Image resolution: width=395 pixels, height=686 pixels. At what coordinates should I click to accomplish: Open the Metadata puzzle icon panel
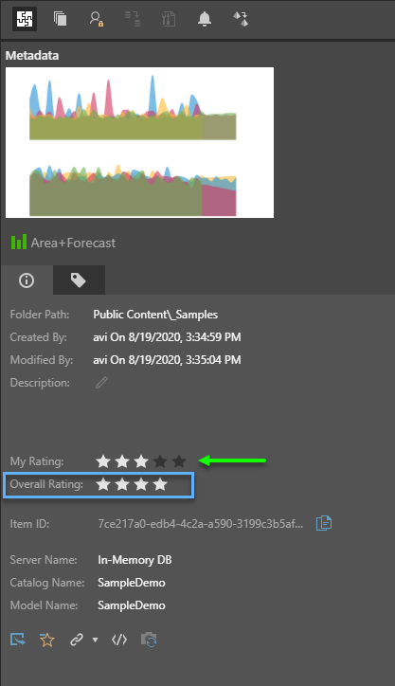(25, 19)
